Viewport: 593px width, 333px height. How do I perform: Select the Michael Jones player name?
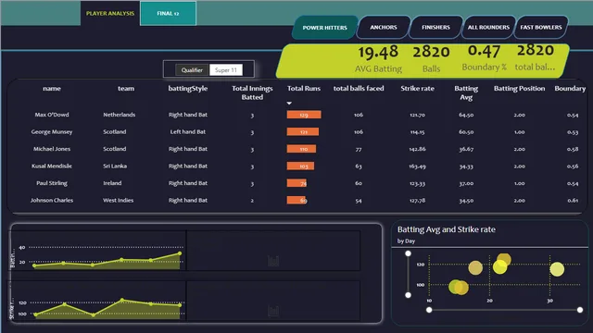52,149
